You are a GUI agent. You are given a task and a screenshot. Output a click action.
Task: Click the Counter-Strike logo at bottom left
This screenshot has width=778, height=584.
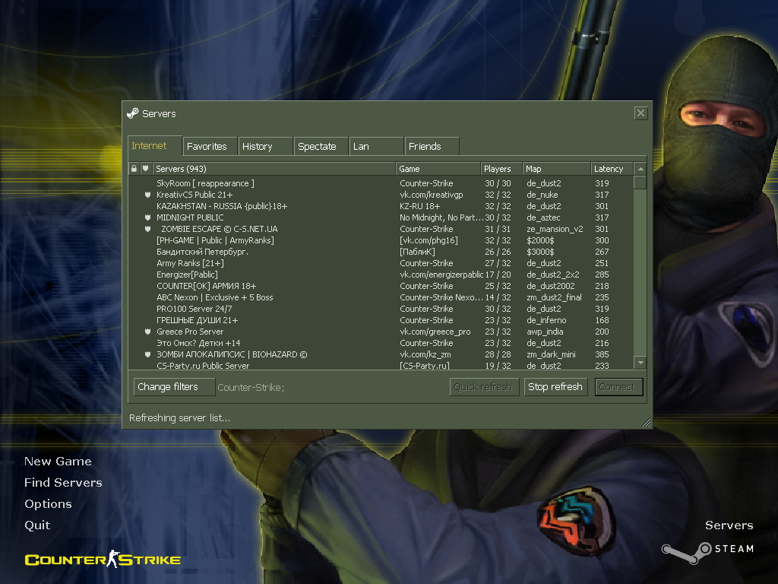coord(103,560)
